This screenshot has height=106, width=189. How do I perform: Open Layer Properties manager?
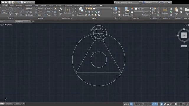tap(81, 11)
